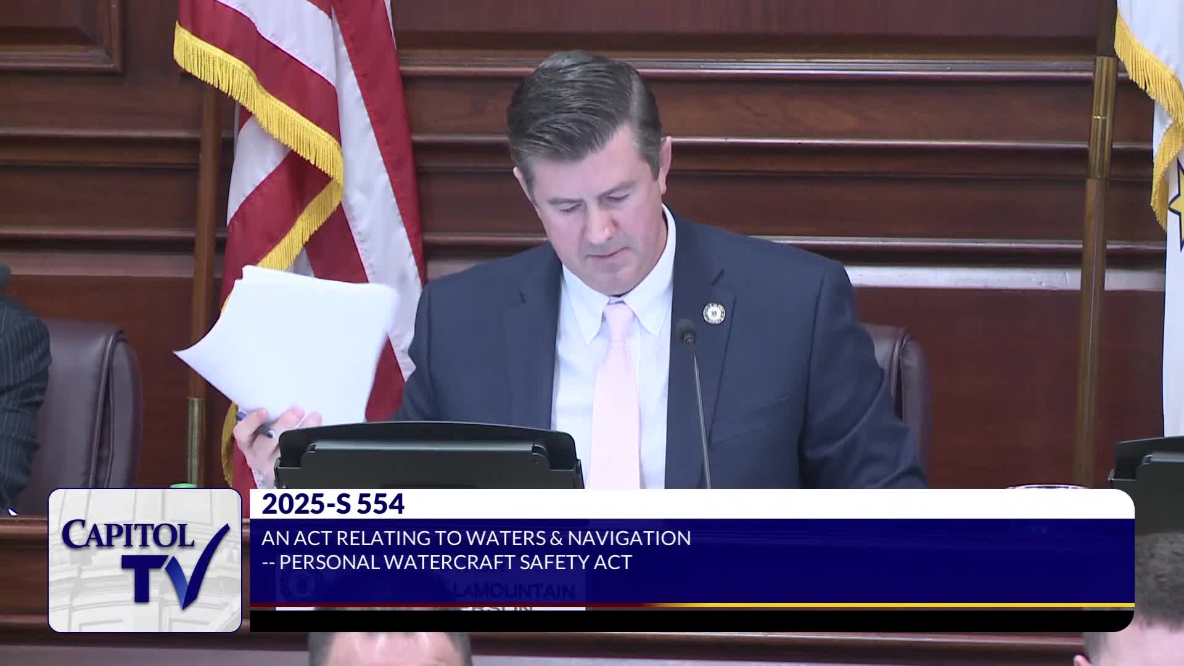The width and height of the screenshot is (1184, 666).
Task: Click the bill number 2025-S 554
Action: coord(333,504)
